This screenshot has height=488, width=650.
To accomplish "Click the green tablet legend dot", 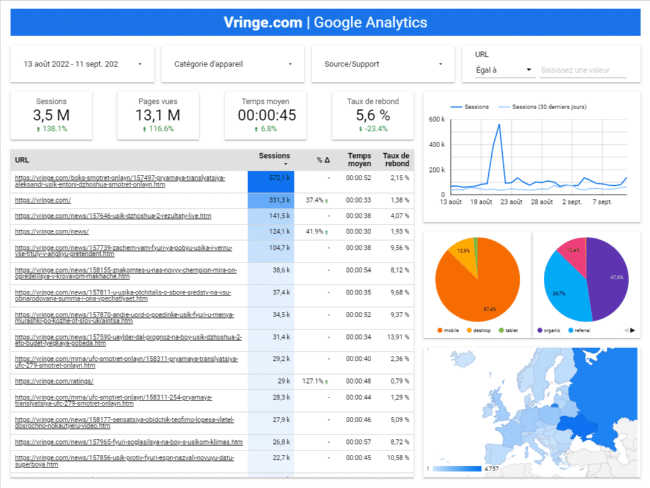I will point(501,331).
